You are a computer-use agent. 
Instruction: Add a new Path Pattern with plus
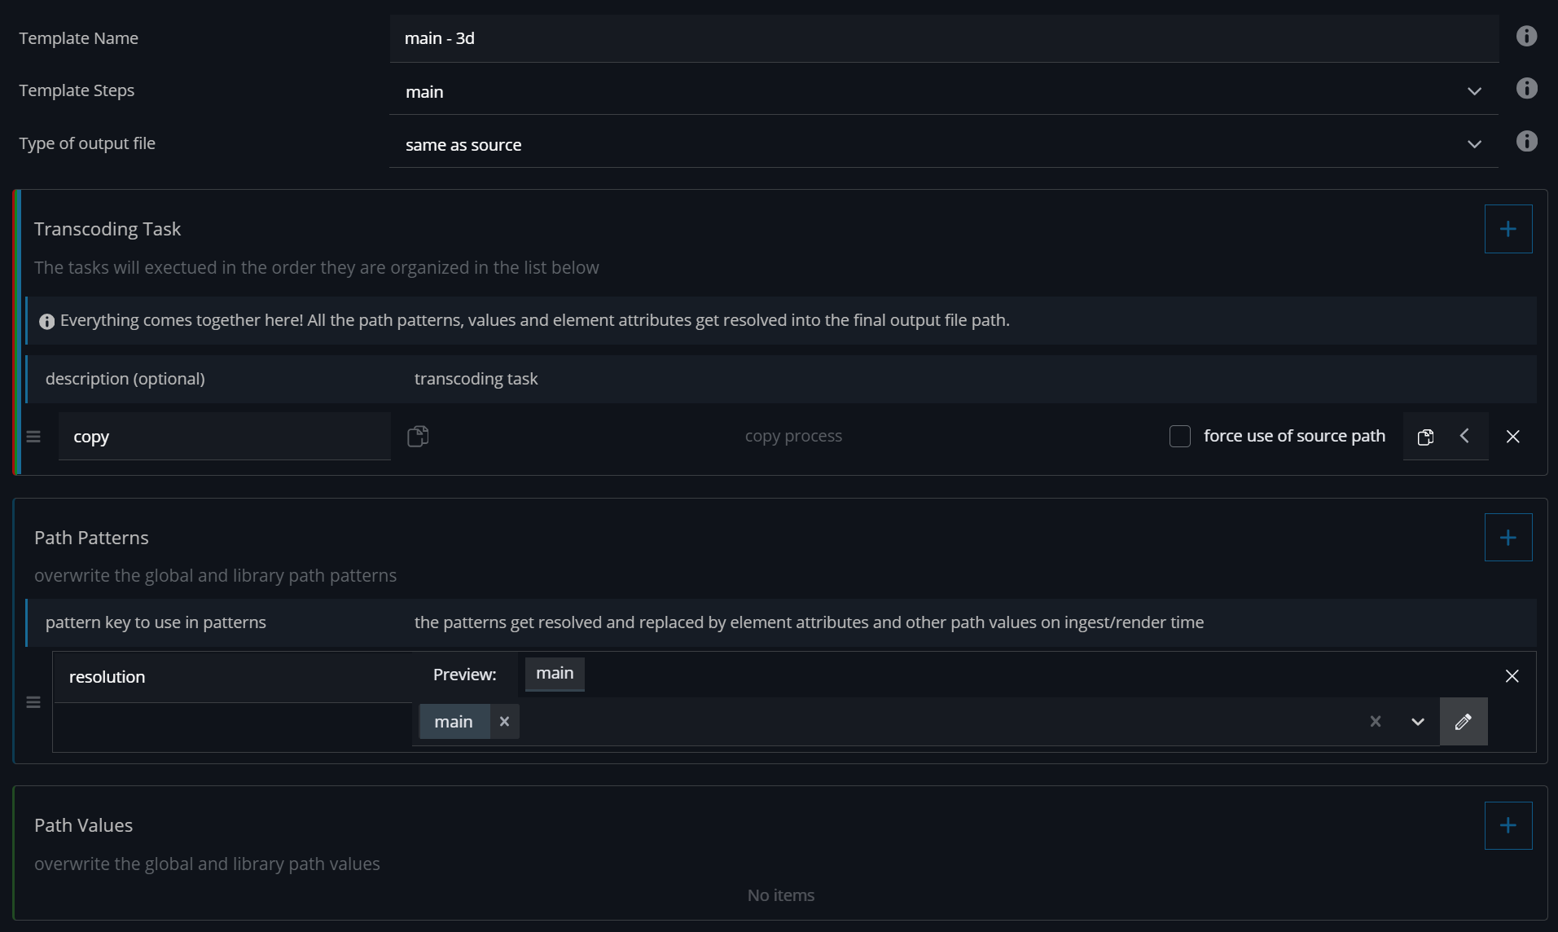click(x=1508, y=538)
